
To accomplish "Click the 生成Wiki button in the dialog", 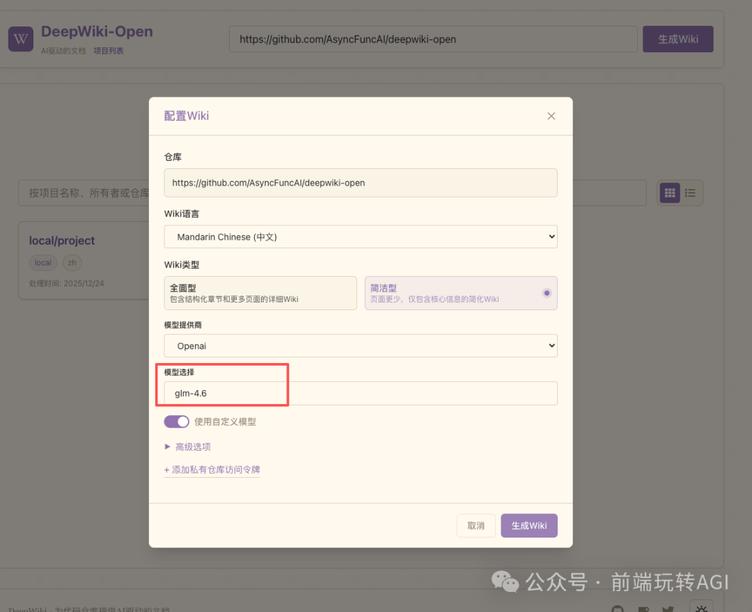I will pos(528,525).
